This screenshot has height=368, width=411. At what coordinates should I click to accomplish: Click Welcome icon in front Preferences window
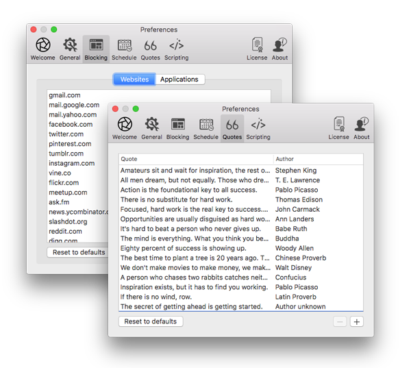[x=125, y=129]
